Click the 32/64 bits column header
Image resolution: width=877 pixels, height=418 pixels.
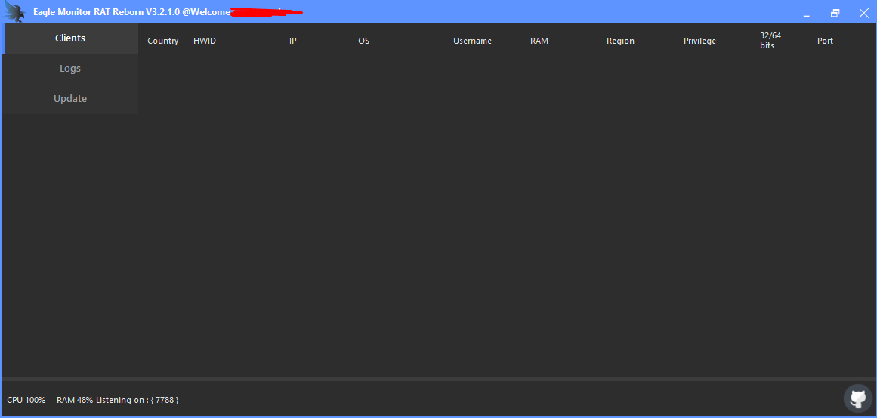770,40
